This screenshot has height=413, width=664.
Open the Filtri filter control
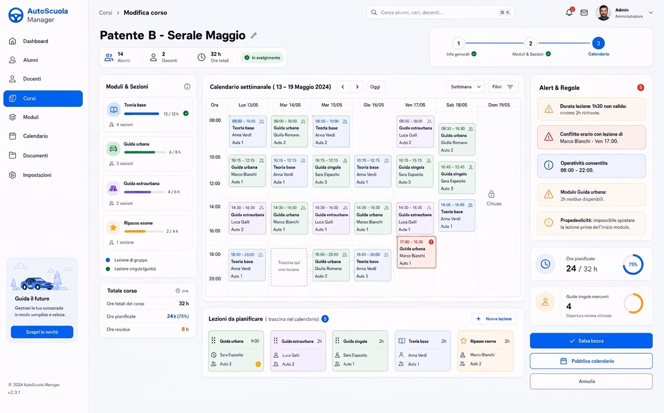click(503, 87)
